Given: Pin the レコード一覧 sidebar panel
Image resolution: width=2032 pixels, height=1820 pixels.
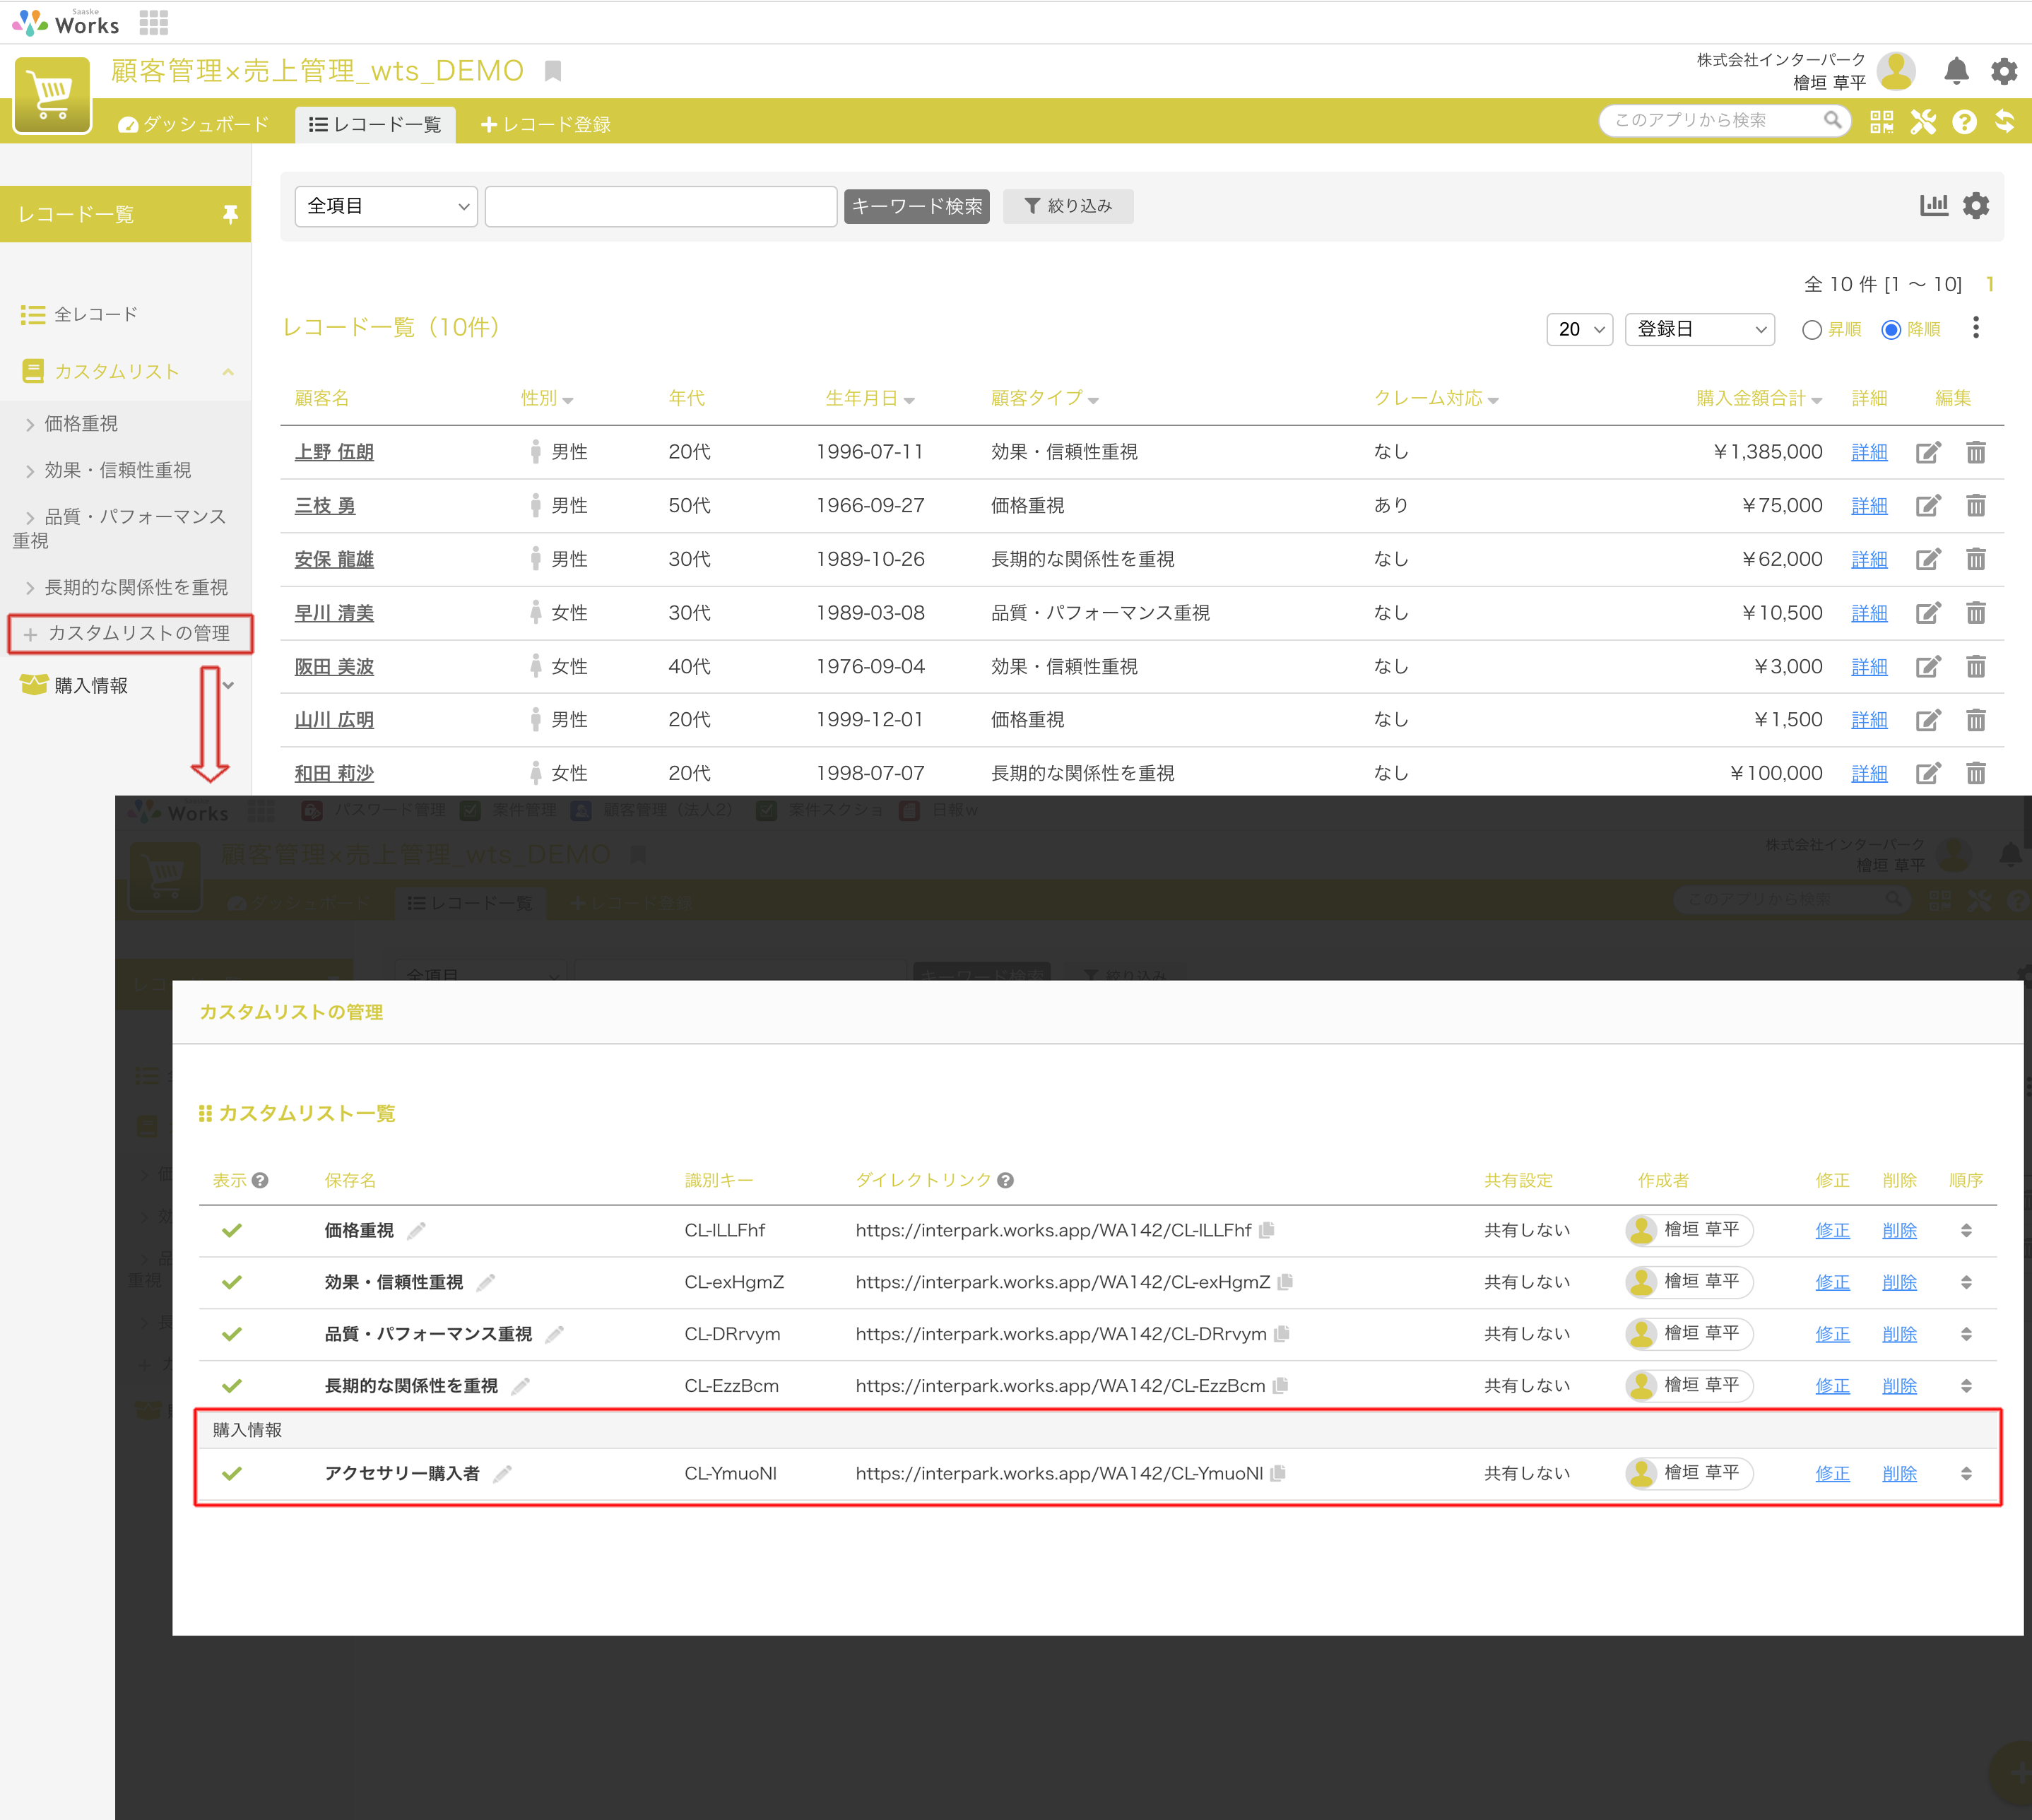Looking at the screenshot, I should click(x=230, y=214).
